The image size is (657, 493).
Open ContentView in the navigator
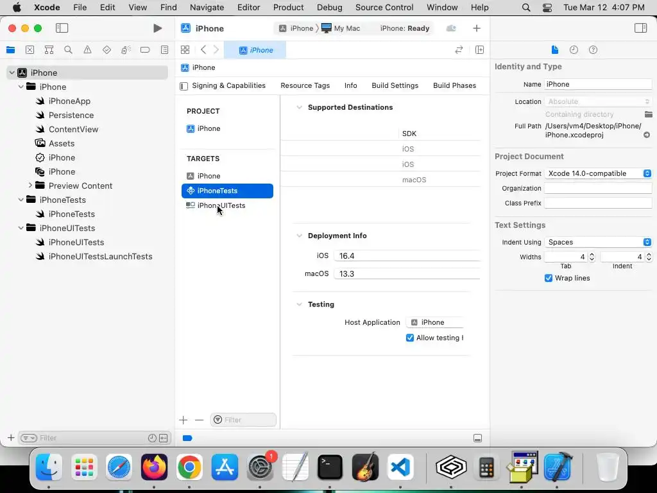point(73,129)
